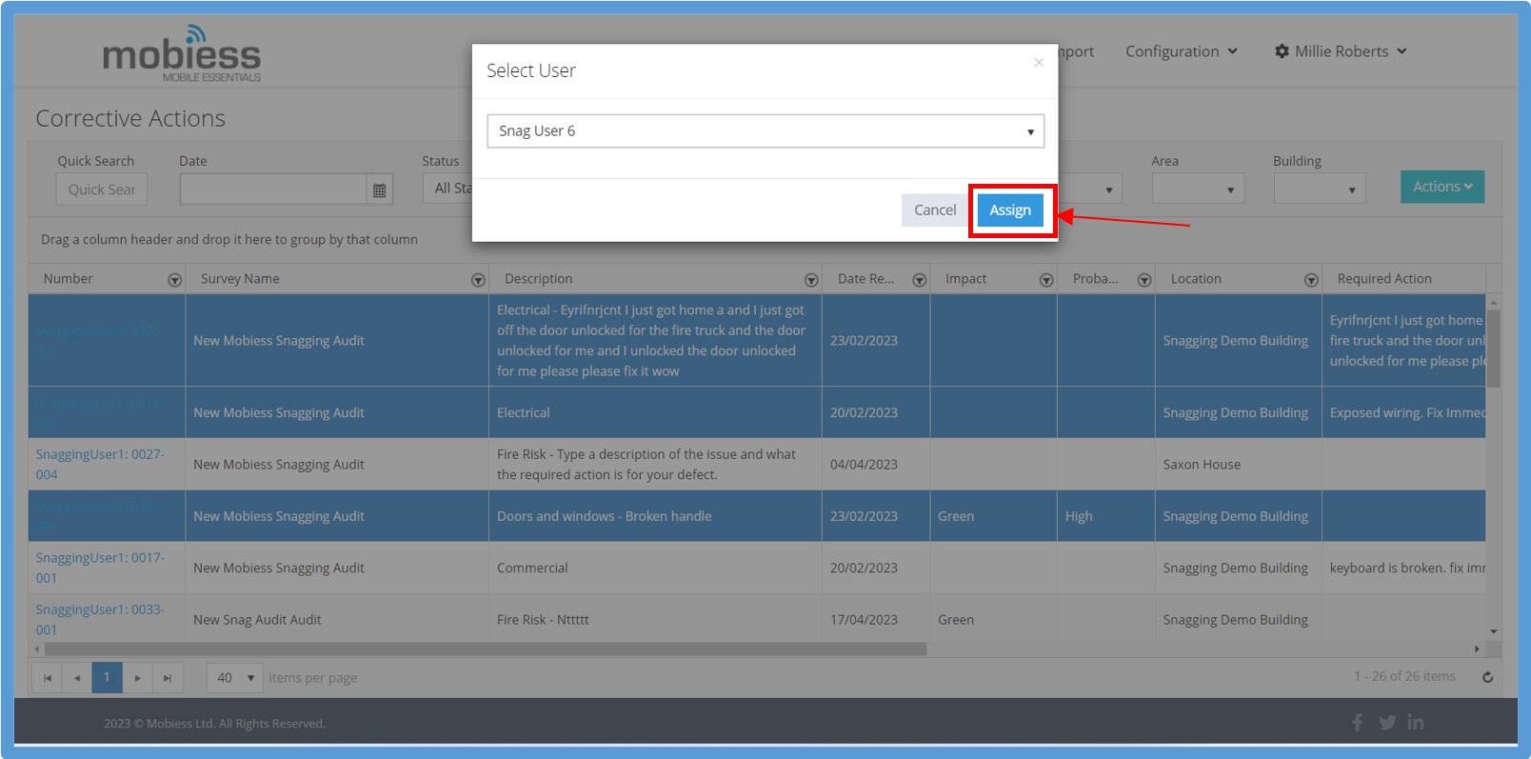Open the Actions dropdown button

click(1442, 187)
